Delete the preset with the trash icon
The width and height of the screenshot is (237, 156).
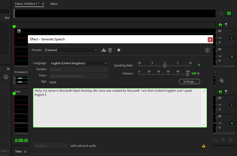coord(110,50)
